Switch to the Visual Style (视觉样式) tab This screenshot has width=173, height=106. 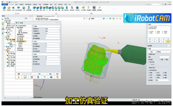click(x=60, y=5)
